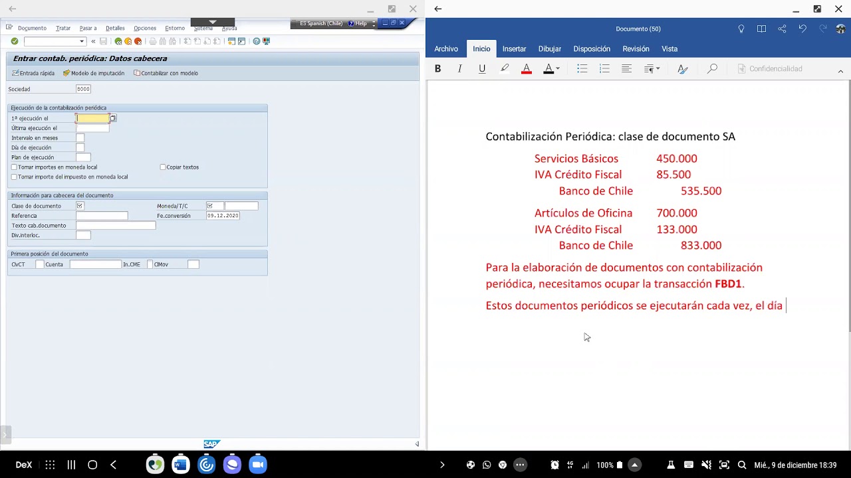Click the Cuenta input field
Image resolution: width=851 pixels, height=478 pixels.
pos(96,264)
